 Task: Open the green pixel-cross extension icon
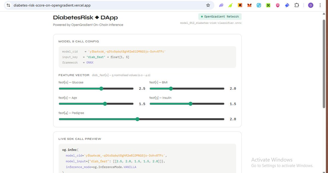[268, 5]
